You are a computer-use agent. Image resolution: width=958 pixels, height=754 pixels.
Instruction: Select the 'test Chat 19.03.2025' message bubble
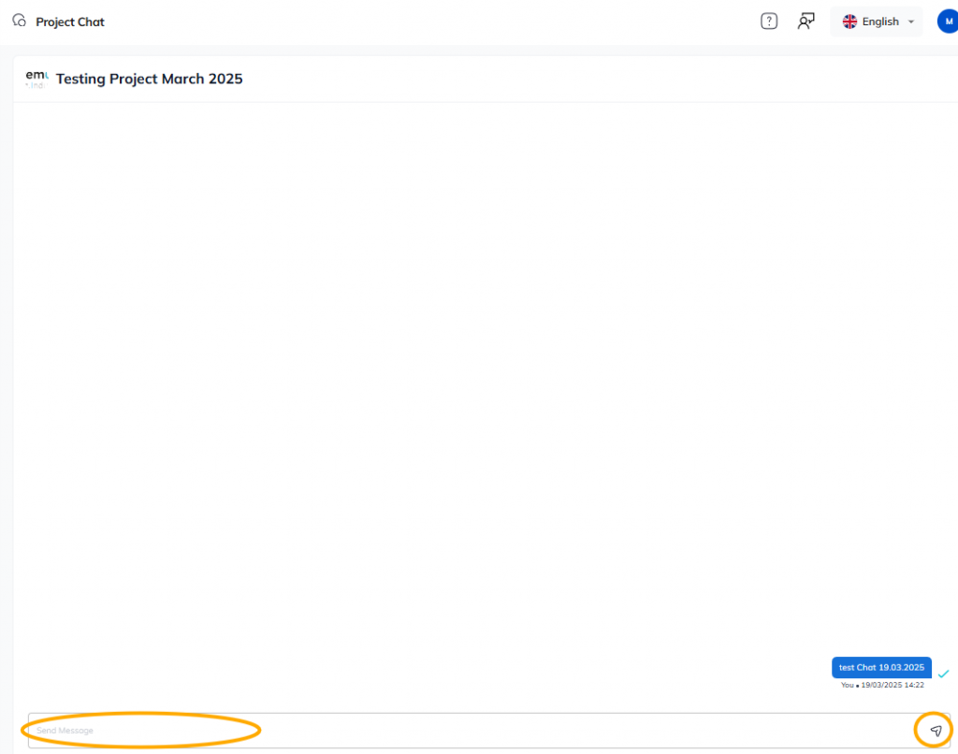click(x=881, y=667)
